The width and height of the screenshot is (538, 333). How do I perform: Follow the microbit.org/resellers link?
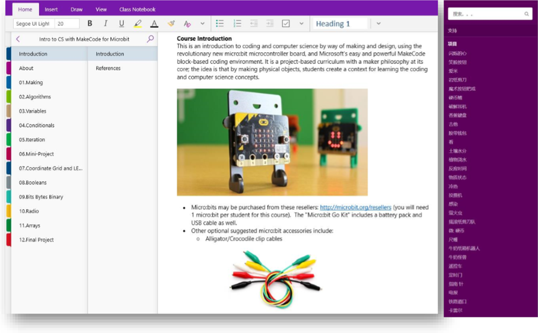click(355, 207)
